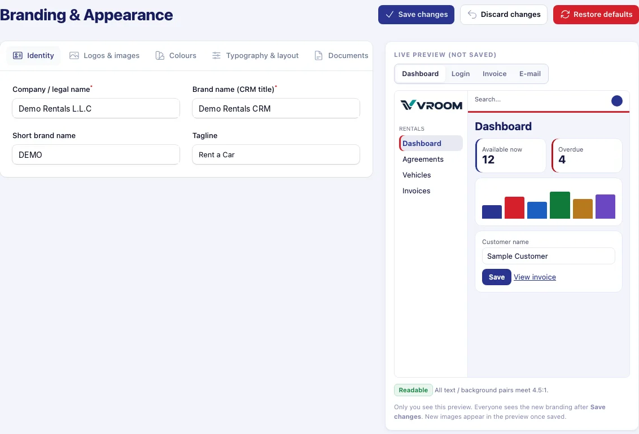Switch preview to Login
Viewport: 639px width, 434px height.
pos(461,74)
